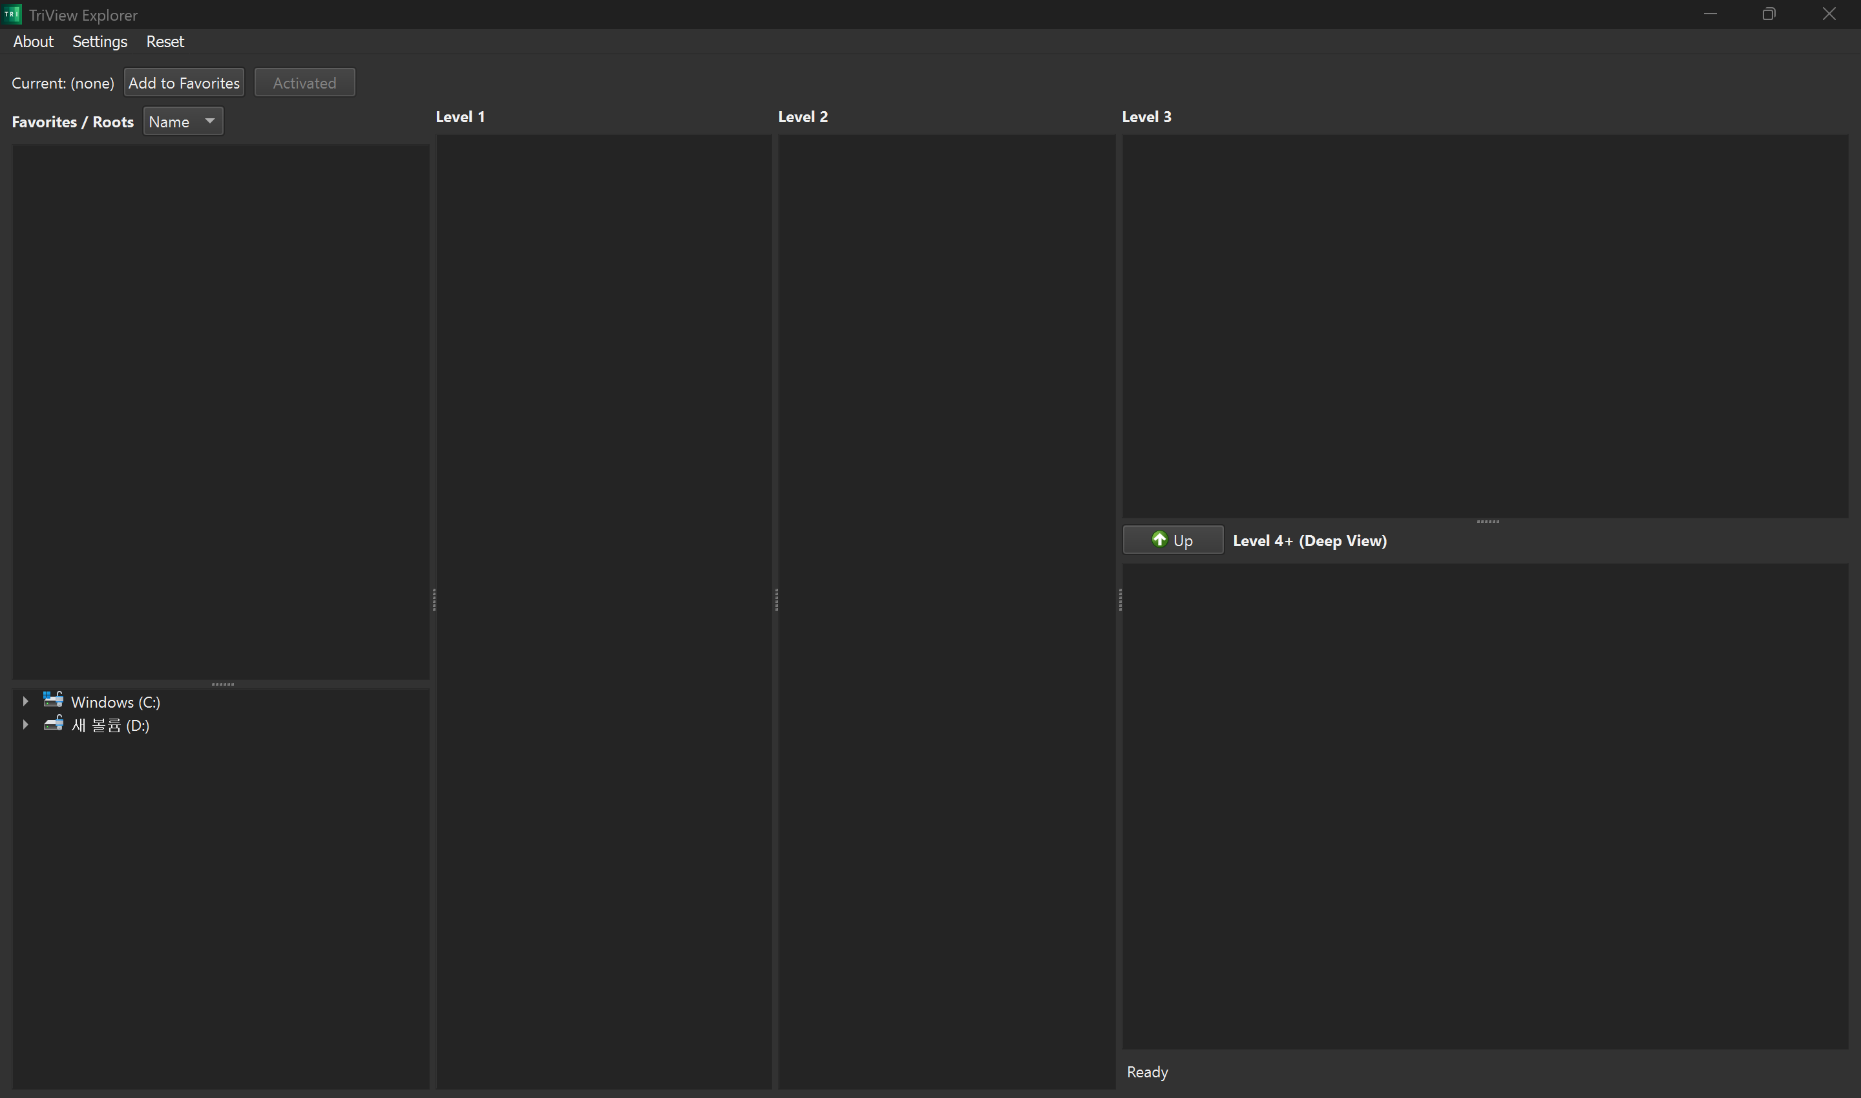Click the Activated button
This screenshot has width=1861, height=1098.
[x=304, y=82]
